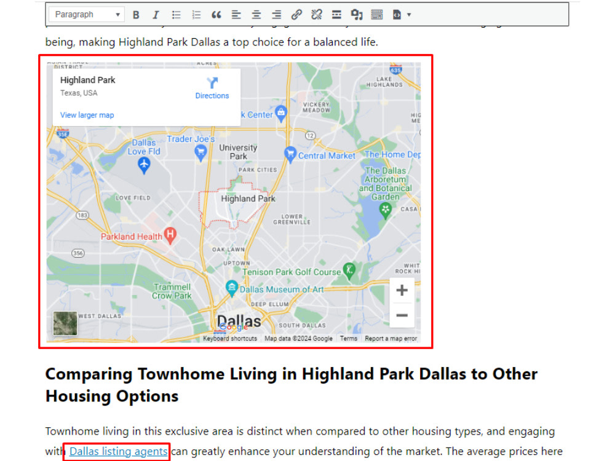Viewport: 615px width, 461px height.
Task: Click the Dallas Museum of Art pin
Action: click(232, 288)
